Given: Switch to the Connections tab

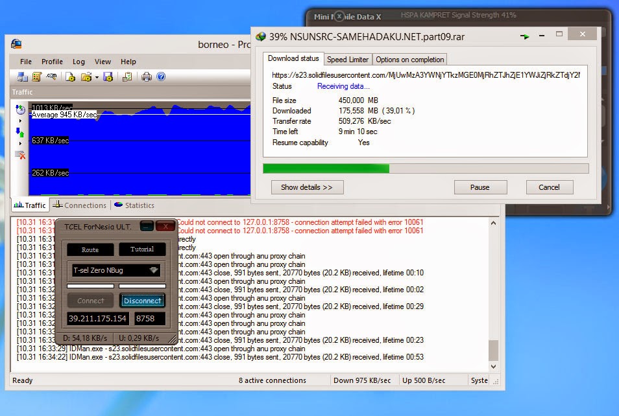Looking at the screenshot, I should 80,205.
